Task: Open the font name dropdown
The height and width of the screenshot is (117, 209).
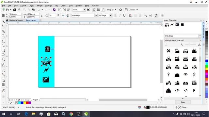Action: [x=96, y=16]
